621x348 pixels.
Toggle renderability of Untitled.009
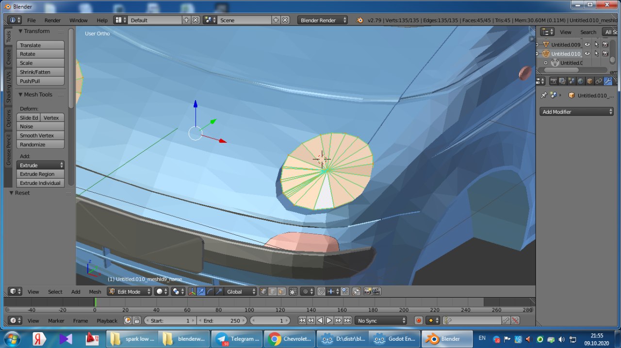(605, 45)
